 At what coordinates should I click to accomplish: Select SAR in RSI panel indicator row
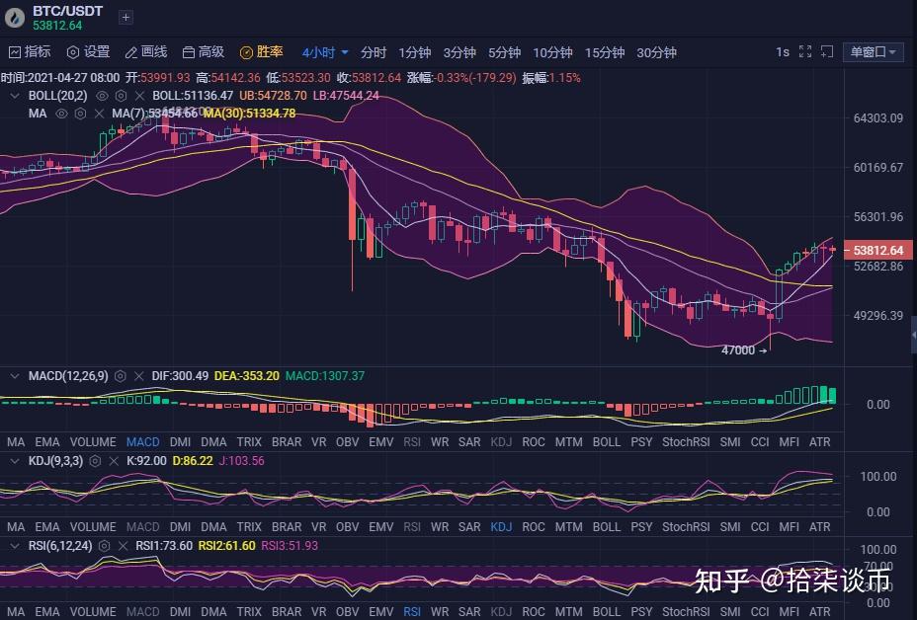tap(469, 611)
